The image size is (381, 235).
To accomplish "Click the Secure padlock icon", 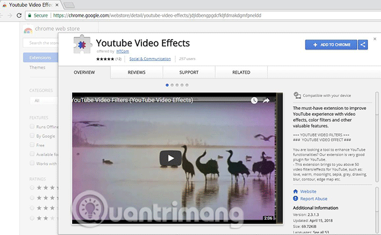I will (x=30, y=15).
